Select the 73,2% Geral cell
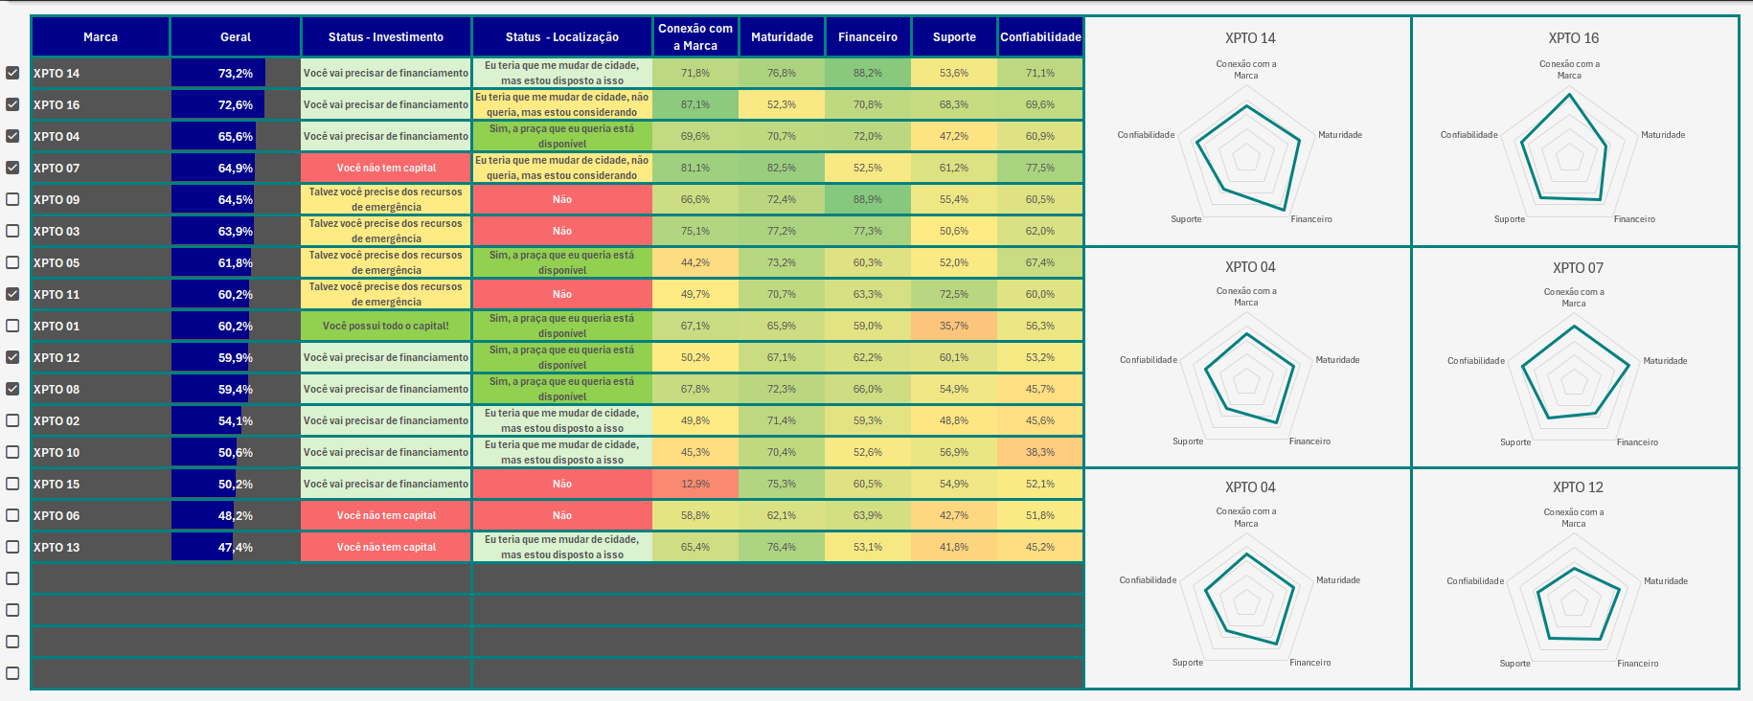This screenshot has width=1753, height=701. coord(236,73)
